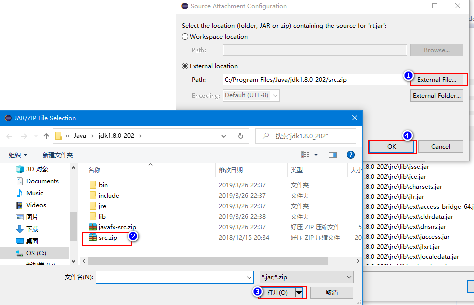Change the file view layout icon
Viewport: 474px width, 305px height.
[305, 155]
